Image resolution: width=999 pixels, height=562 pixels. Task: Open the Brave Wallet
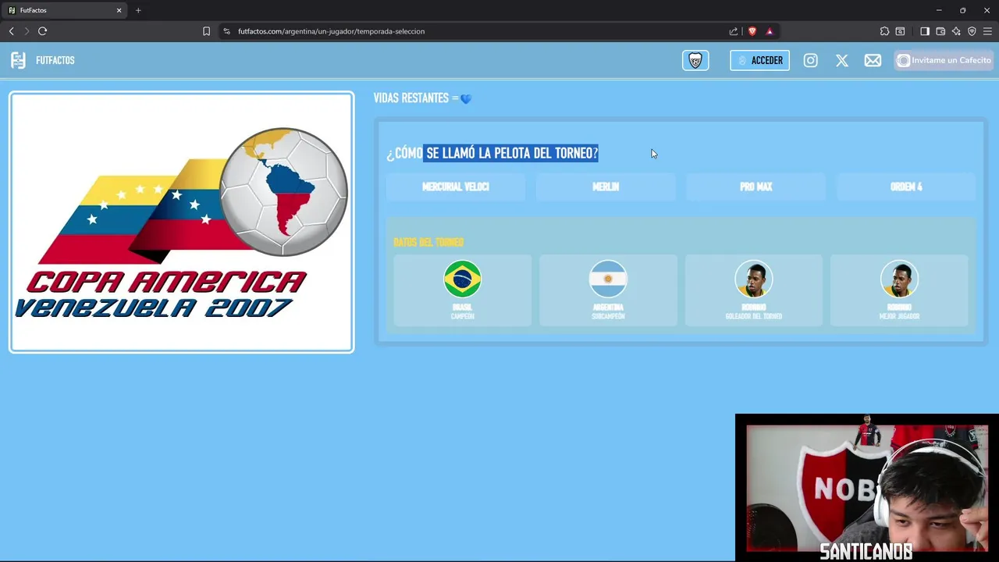[940, 31]
